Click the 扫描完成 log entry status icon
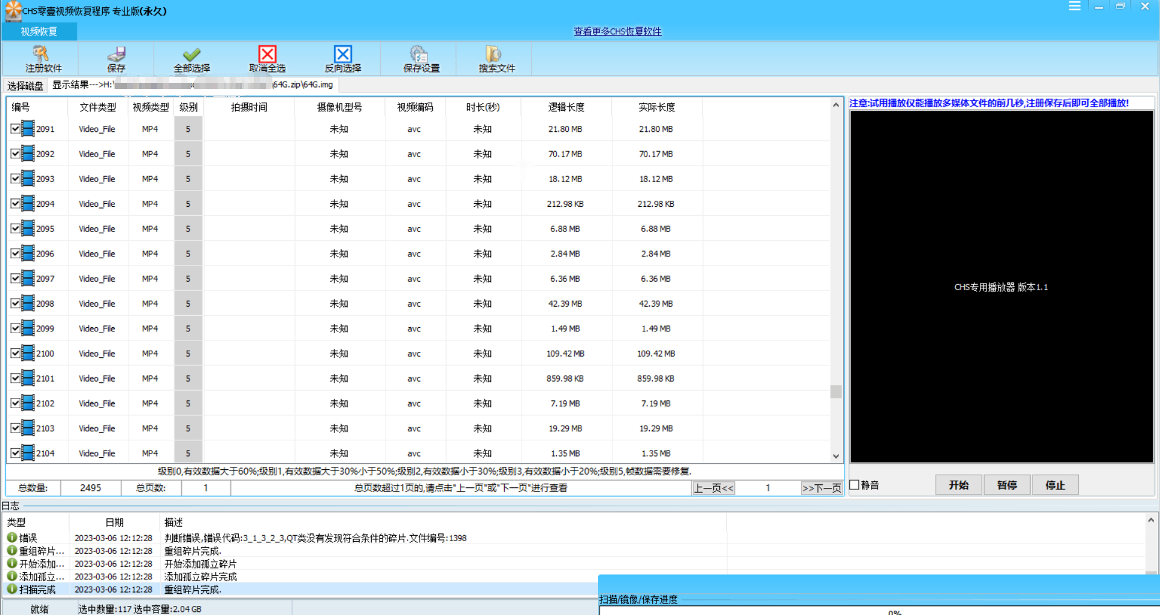The width and height of the screenshot is (1160, 615). pos(12,588)
